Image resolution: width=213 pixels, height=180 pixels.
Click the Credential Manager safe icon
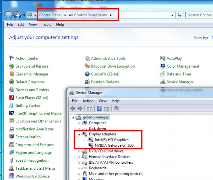pyautogui.click(x=12, y=74)
